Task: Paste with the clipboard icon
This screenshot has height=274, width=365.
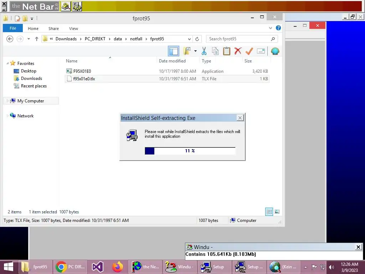Action: (226, 51)
